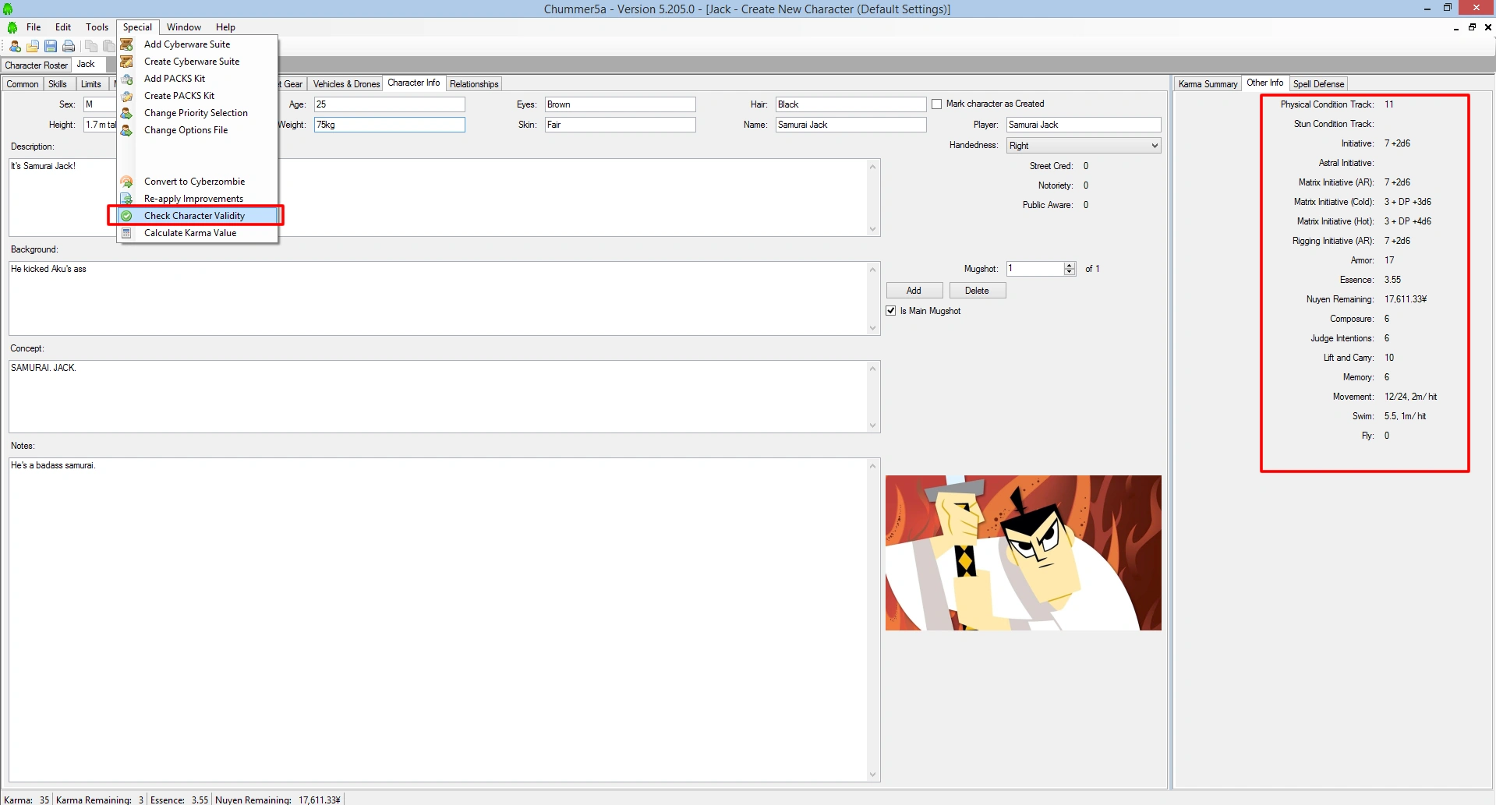Close the open Special menu
The image size is (1496, 805).
tap(138, 27)
